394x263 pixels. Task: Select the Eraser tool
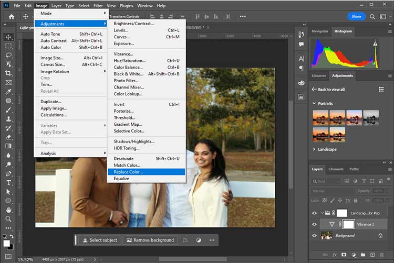(x=8, y=137)
